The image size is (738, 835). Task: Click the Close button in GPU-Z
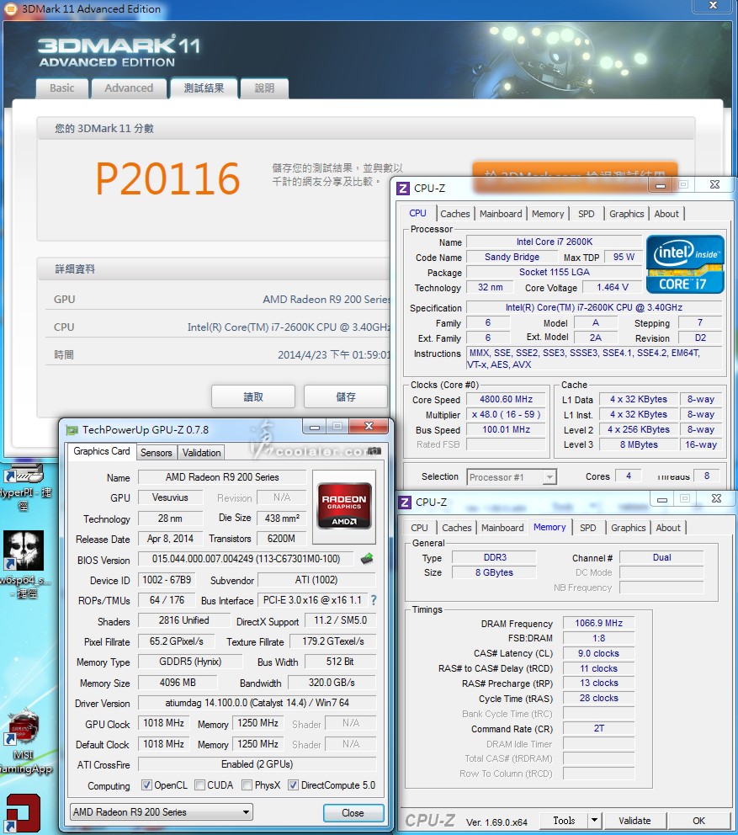point(353,812)
